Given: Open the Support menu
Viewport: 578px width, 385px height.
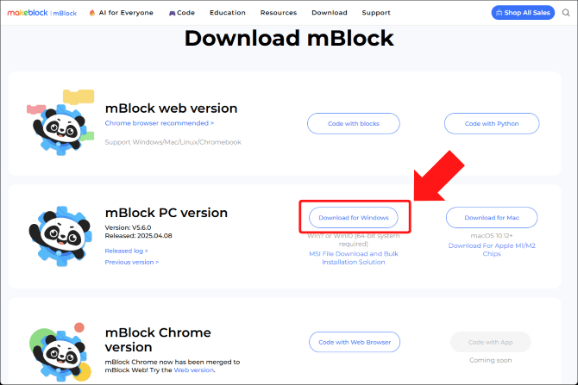Looking at the screenshot, I should (375, 13).
